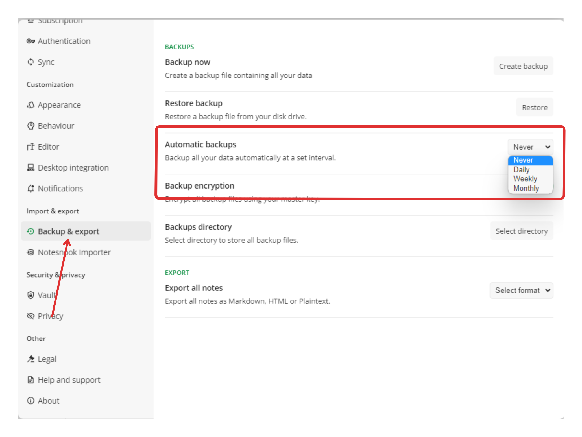Click the Authentication key icon
Screen dimensions: 582x437
click(30, 41)
